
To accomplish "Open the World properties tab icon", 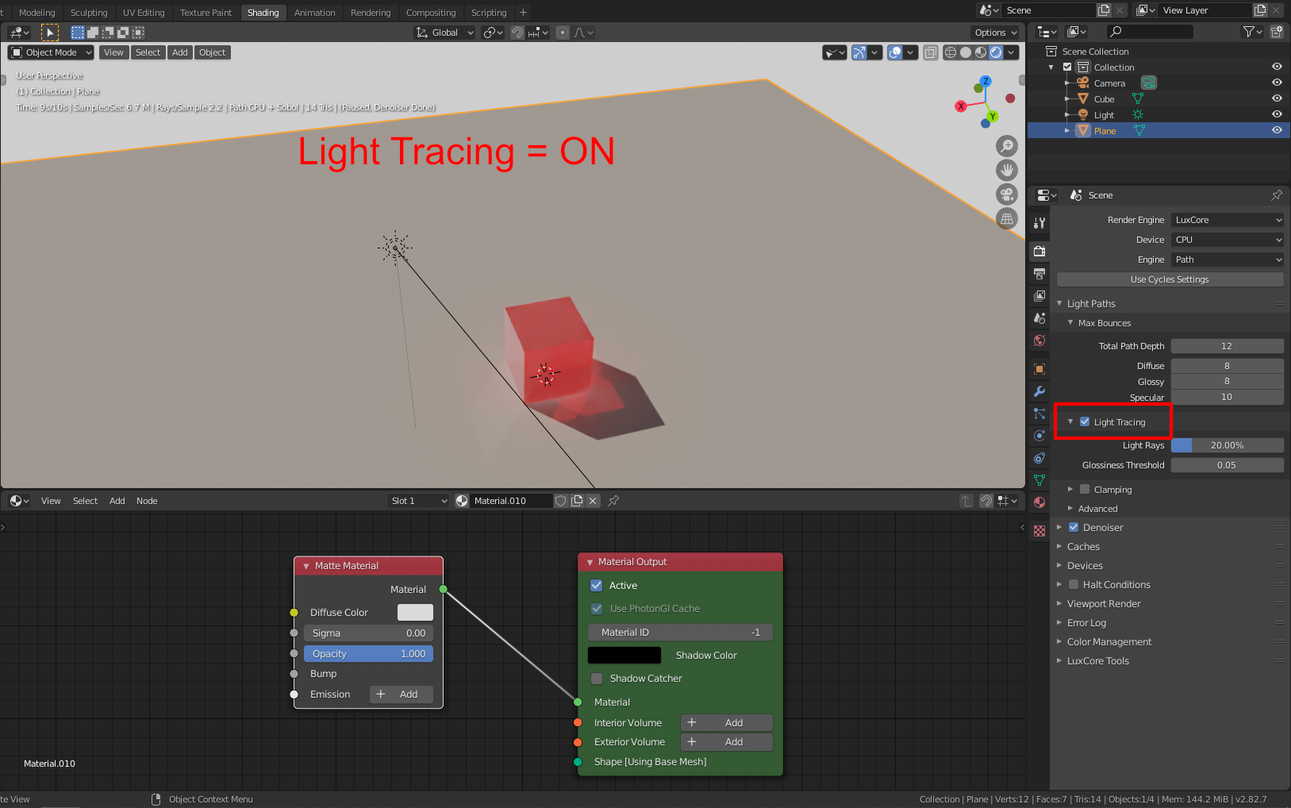I will (x=1039, y=341).
